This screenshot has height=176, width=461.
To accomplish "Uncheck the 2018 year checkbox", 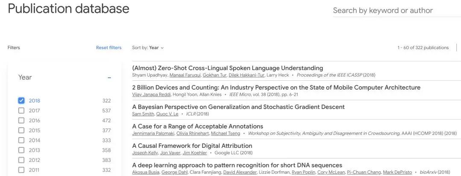I will pyautogui.click(x=21, y=101).
